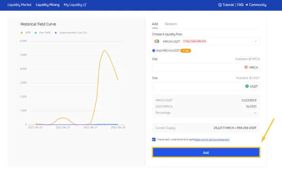Click the Community paper plane icon

(x=246, y=5)
